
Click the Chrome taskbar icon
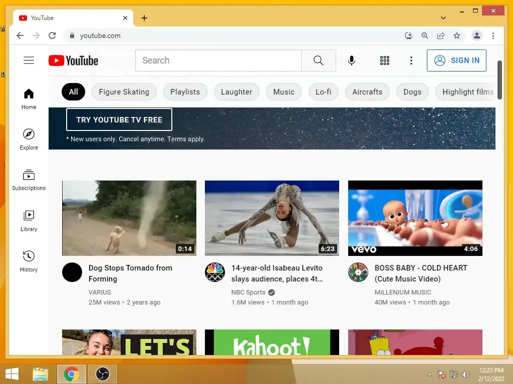pos(71,374)
